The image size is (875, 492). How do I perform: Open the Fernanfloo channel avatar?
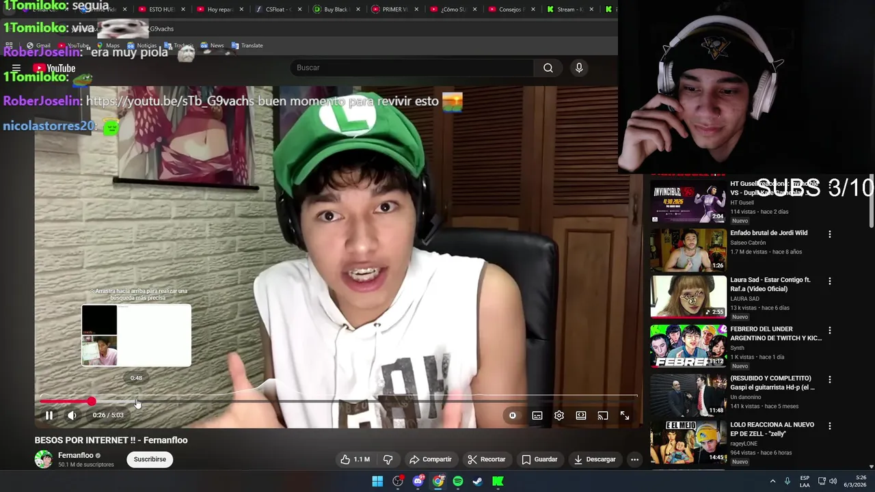coord(44,459)
